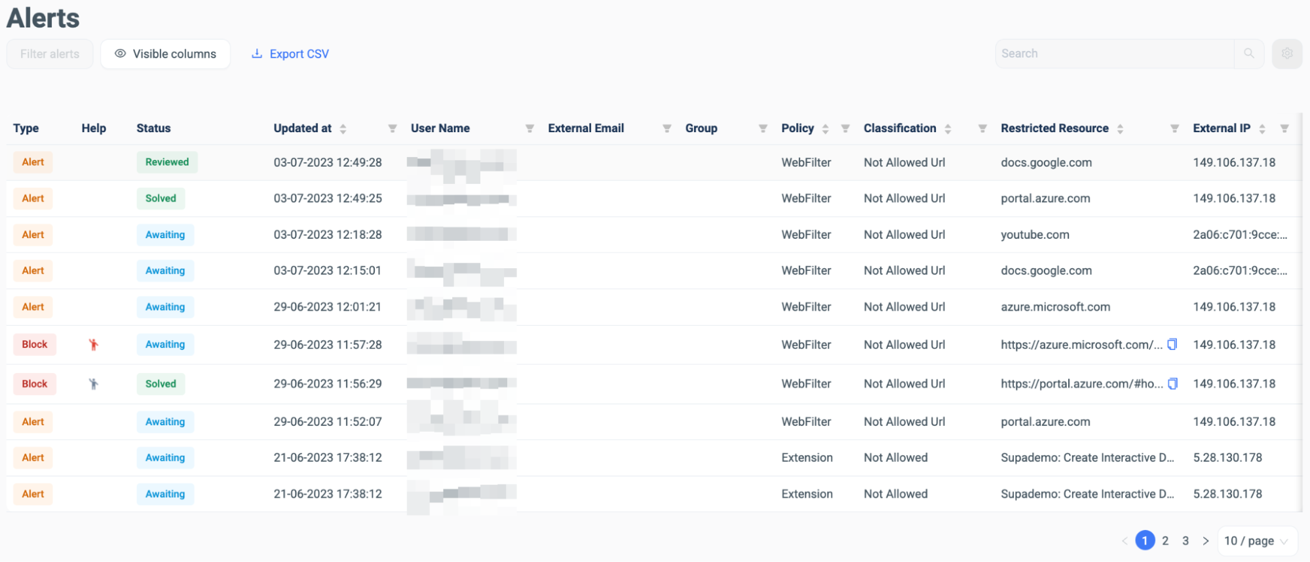Go to previous page arrow

(x=1125, y=540)
